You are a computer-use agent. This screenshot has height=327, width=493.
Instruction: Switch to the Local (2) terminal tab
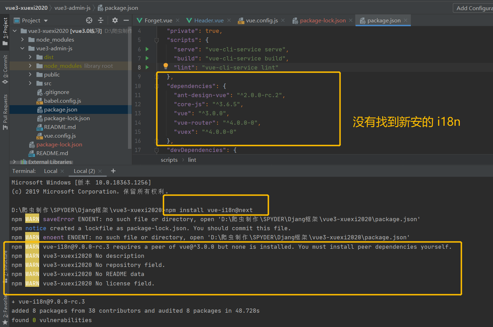pos(84,171)
